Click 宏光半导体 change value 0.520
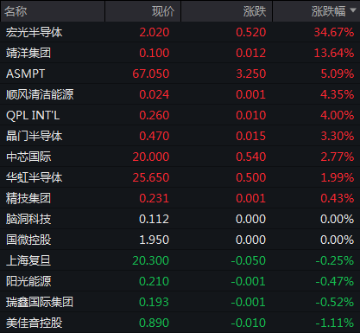The width and height of the screenshot is (360, 333). (x=251, y=32)
